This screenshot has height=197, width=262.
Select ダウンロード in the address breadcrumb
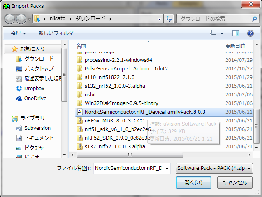point(90,19)
